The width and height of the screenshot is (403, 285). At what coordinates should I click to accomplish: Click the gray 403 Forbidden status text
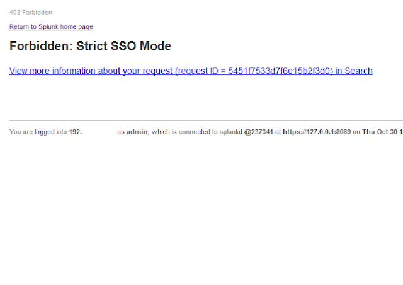31,13
